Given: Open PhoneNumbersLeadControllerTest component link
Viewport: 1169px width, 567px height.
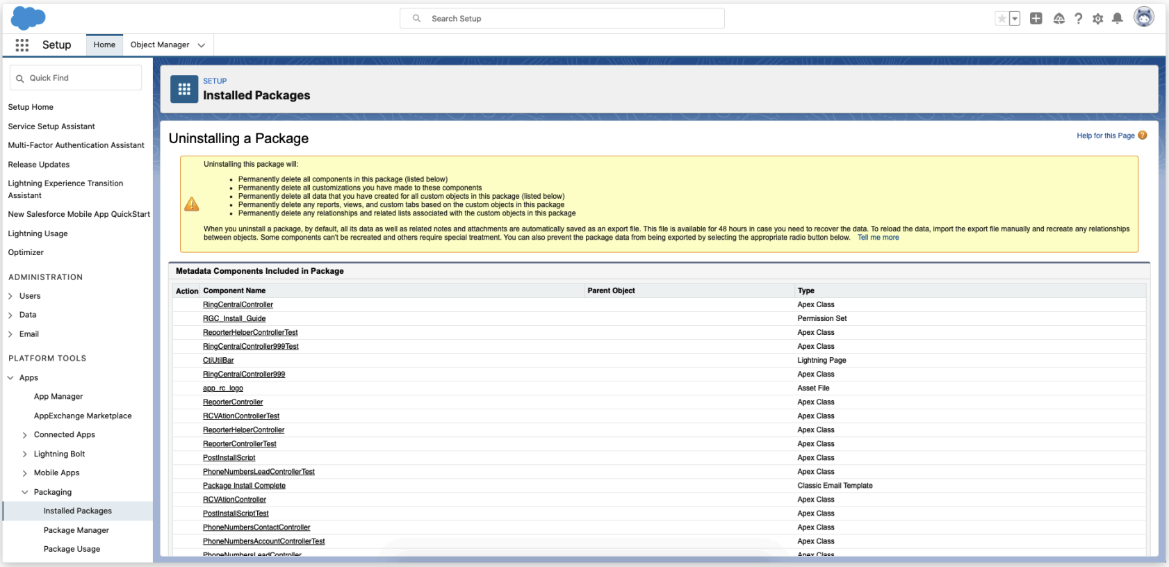Looking at the screenshot, I should tap(259, 472).
